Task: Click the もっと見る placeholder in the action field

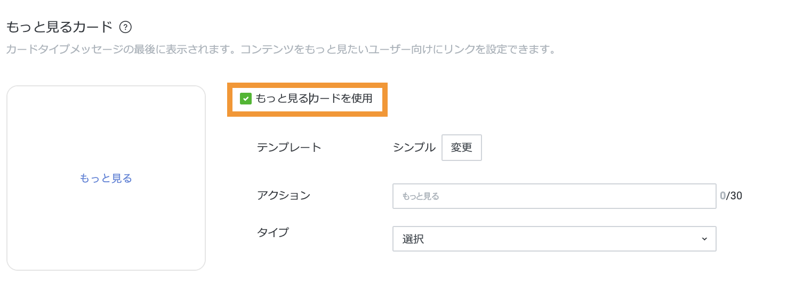Action: [x=421, y=197]
